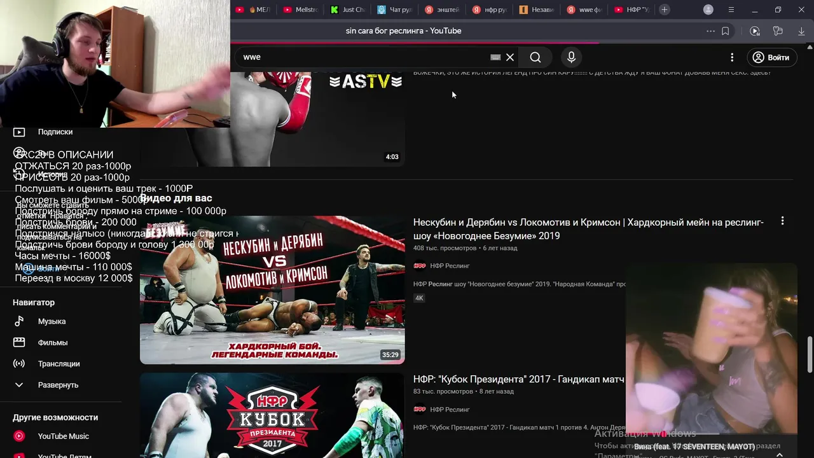Viewport: 814px width, 458px height.
Task: Open options menu for Нескубин и Дерябин video
Action: [782, 221]
